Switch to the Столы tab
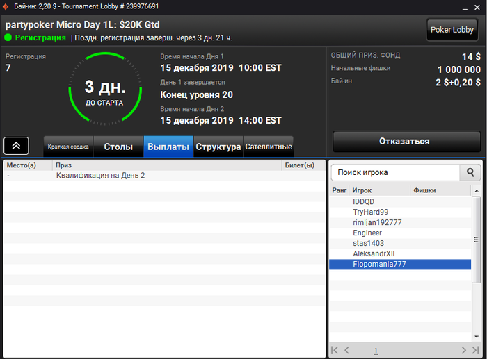Image resolution: width=487 pixels, height=359 pixels. [118, 147]
